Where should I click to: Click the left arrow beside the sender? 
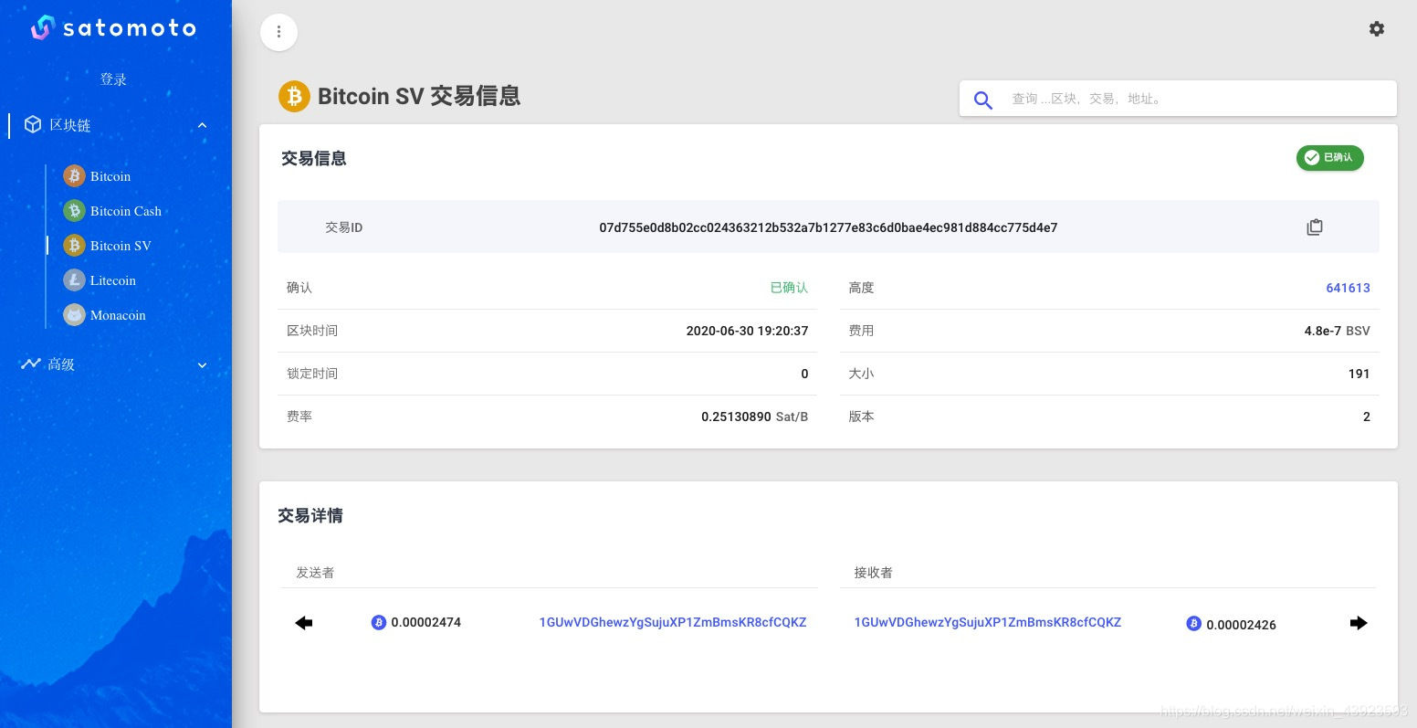pos(304,623)
